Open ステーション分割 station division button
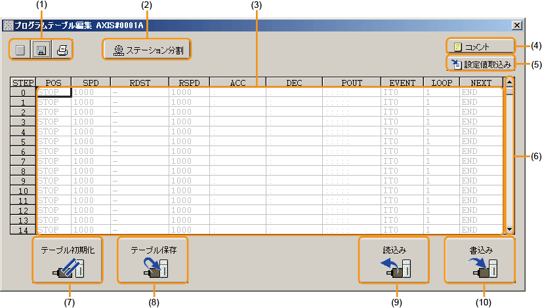Screen dimensions: 542x308 pyautogui.click(x=147, y=50)
